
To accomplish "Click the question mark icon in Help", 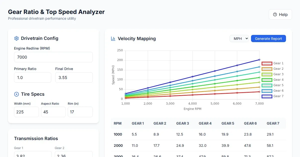I will 275,14.
